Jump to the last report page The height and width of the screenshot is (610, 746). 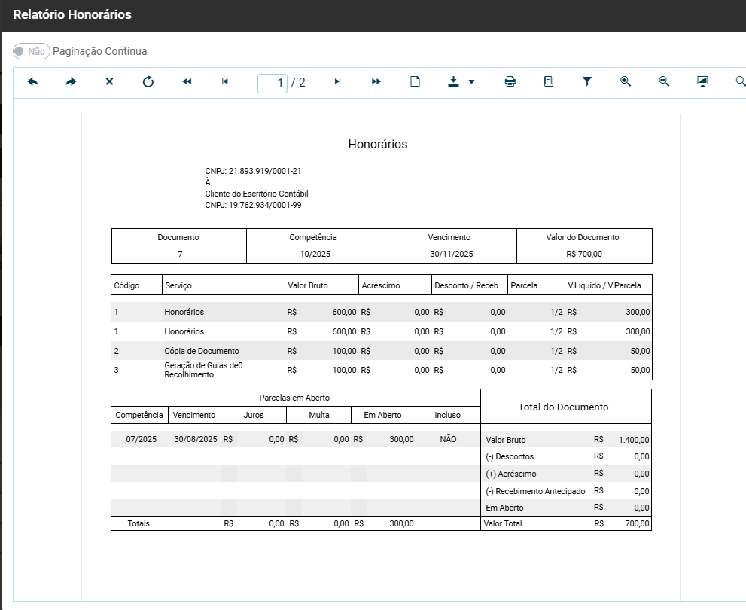point(376,81)
